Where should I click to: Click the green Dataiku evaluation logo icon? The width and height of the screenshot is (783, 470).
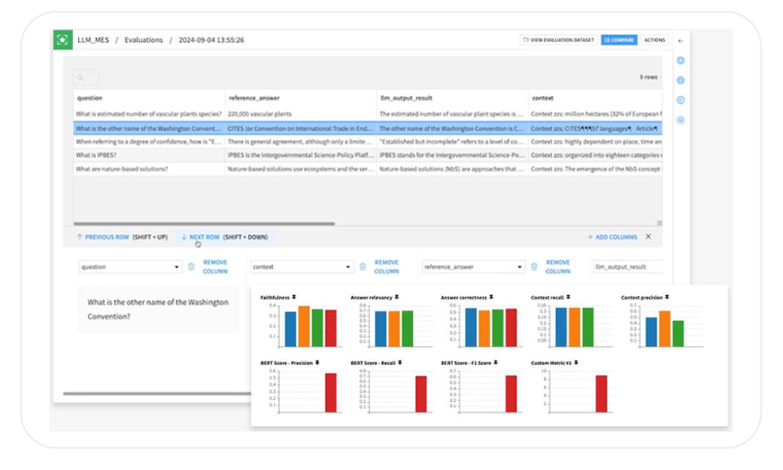(x=62, y=39)
